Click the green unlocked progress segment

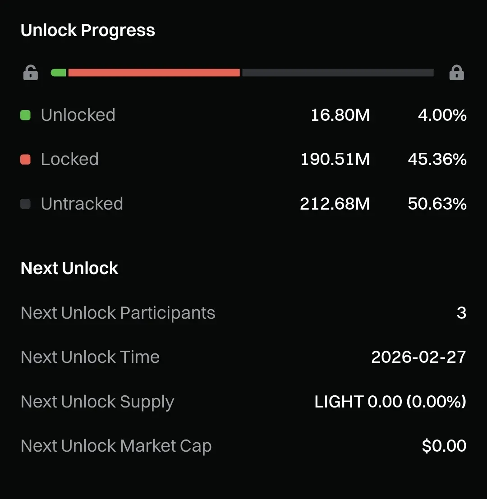tap(59, 73)
